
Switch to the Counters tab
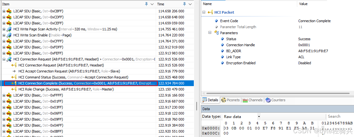[x=275, y=100]
